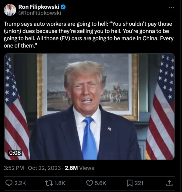Play the embedded video
Image resolution: width=182 pixels, height=192 pixels.
tap(89, 107)
